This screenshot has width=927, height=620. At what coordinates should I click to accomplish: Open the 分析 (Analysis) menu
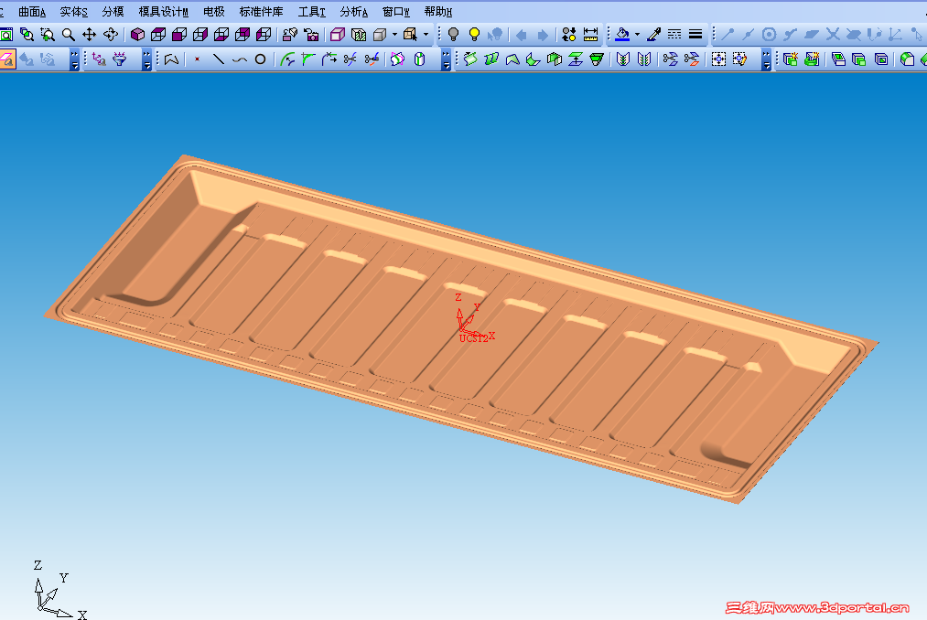pyautogui.click(x=353, y=12)
